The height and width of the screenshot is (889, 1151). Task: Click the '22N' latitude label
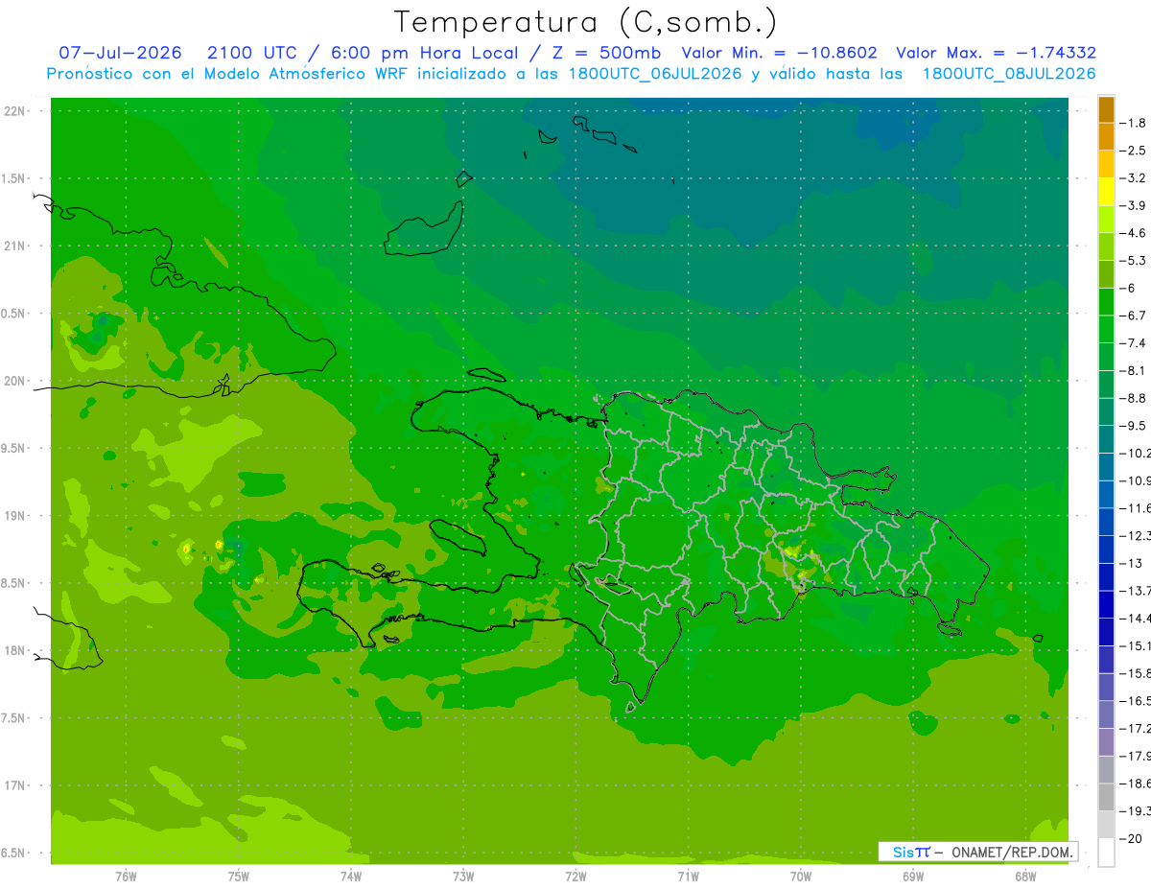pos(14,111)
